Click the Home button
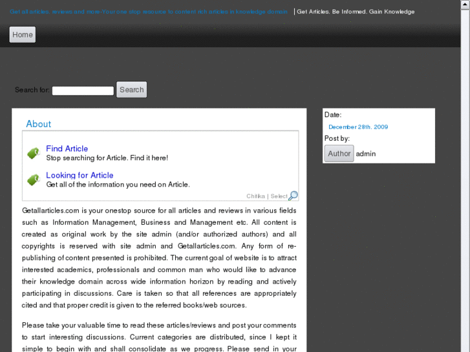This screenshot has width=470, height=352. click(x=23, y=34)
